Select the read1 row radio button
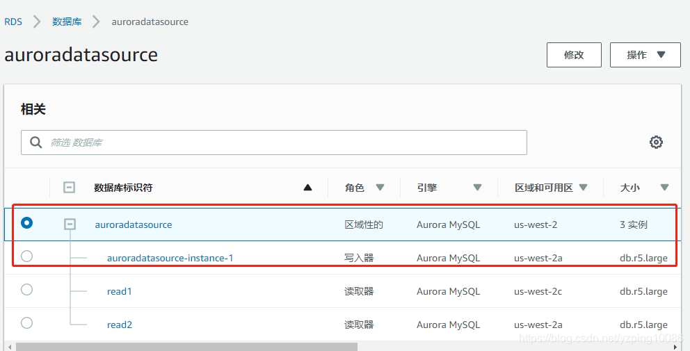690x351 pixels. tap(27, 289)
